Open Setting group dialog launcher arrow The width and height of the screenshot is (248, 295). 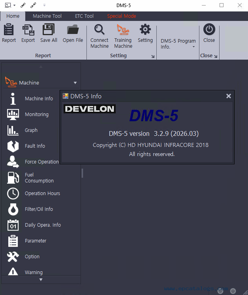point(153,56)
